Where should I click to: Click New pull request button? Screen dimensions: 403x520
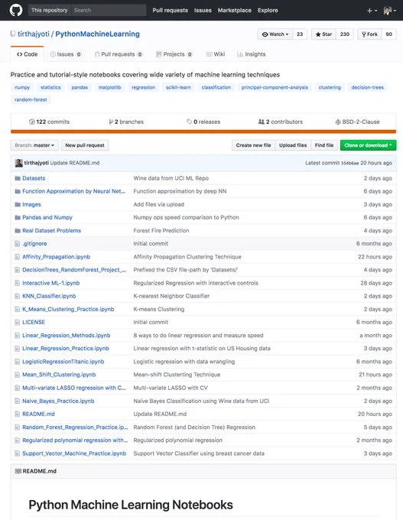point(85,145)
